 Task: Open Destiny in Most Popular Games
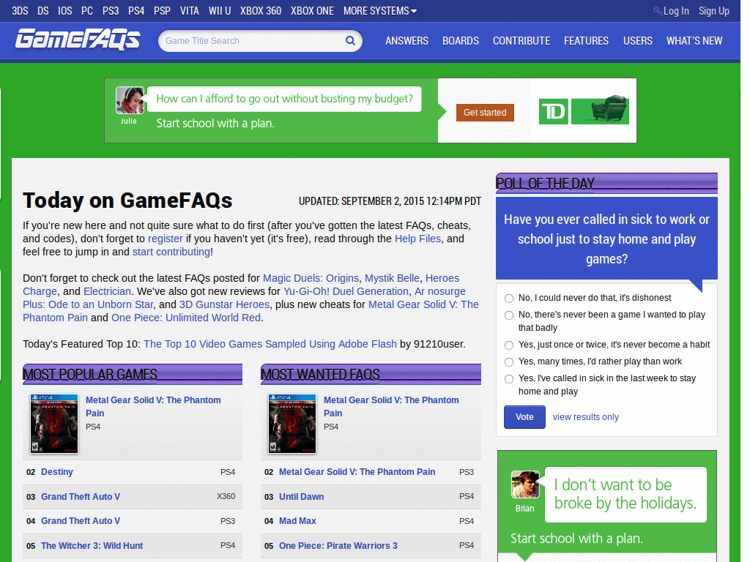tap(57, 472)
